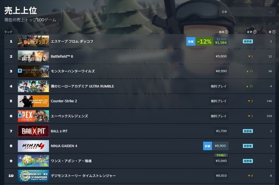Screen dimensions: 279x185
Task: Click the change column help icon
Action: 255,32
